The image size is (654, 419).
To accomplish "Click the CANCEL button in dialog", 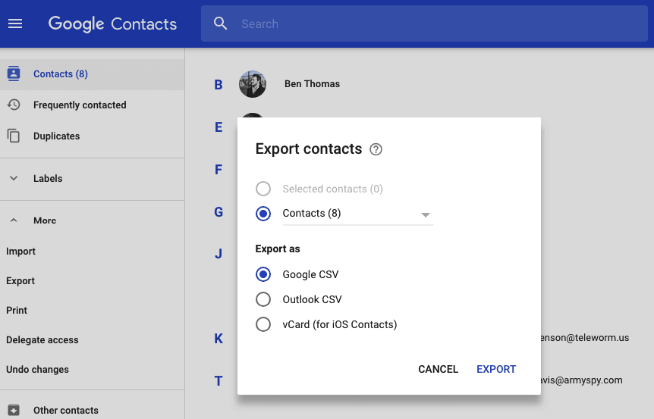I will (x=438, y=369).
